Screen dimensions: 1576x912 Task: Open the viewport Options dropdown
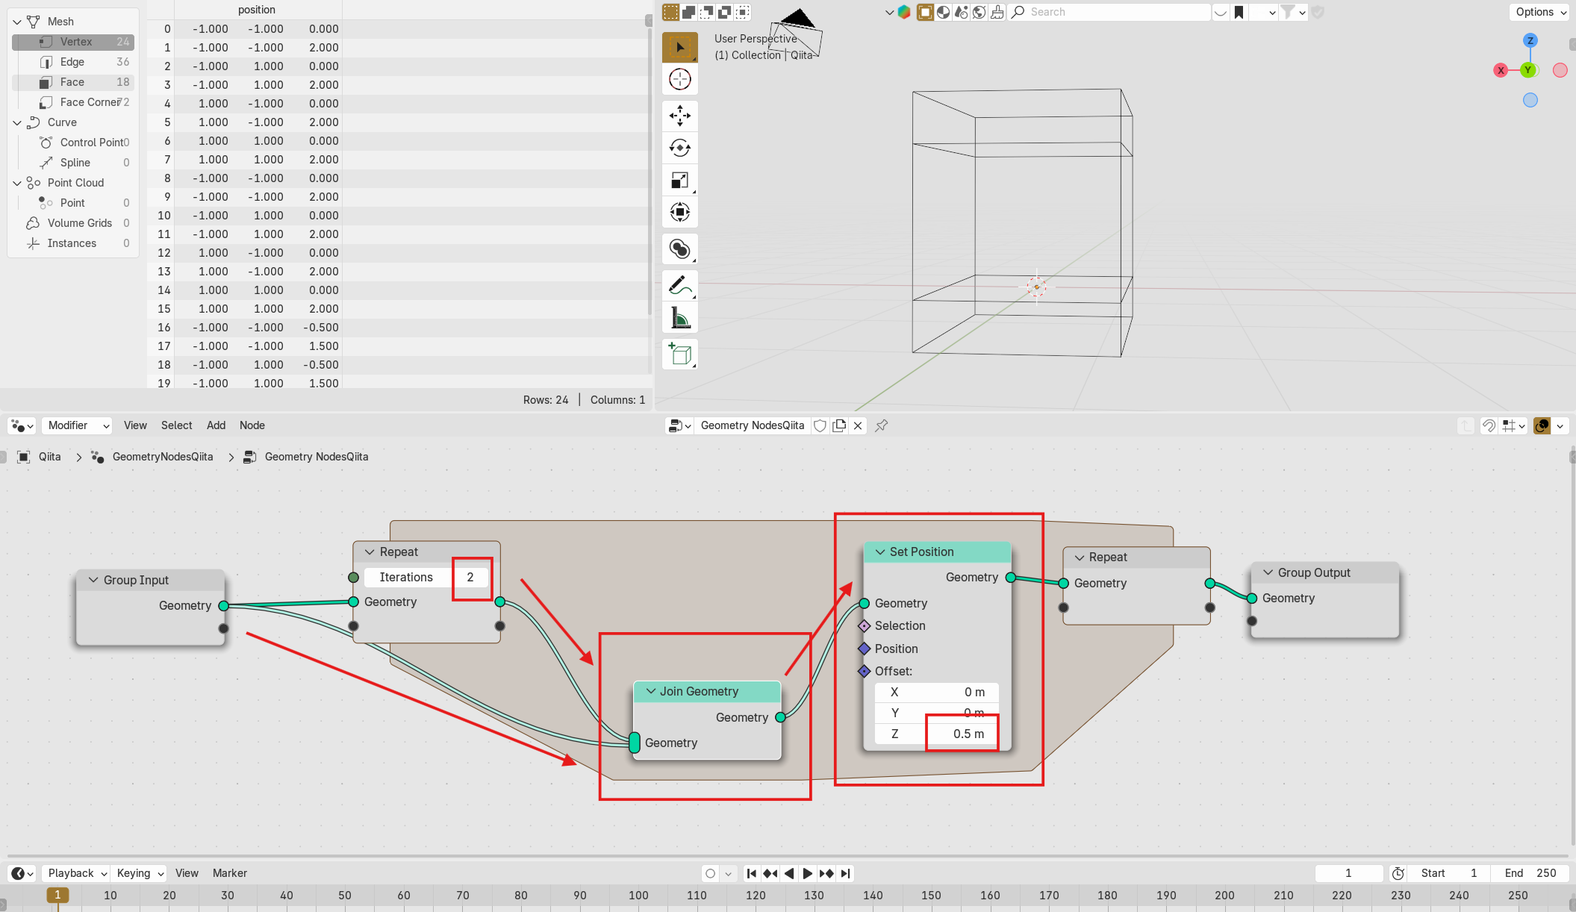pyautogui.click(x=1541, y=12)
